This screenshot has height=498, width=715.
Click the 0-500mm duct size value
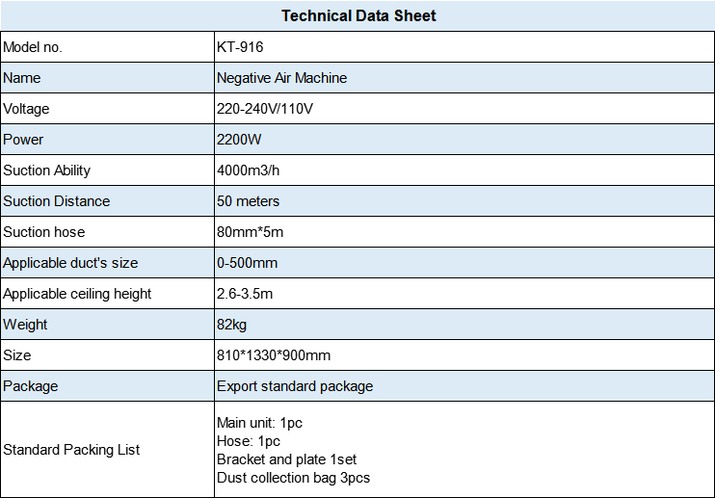247,263
